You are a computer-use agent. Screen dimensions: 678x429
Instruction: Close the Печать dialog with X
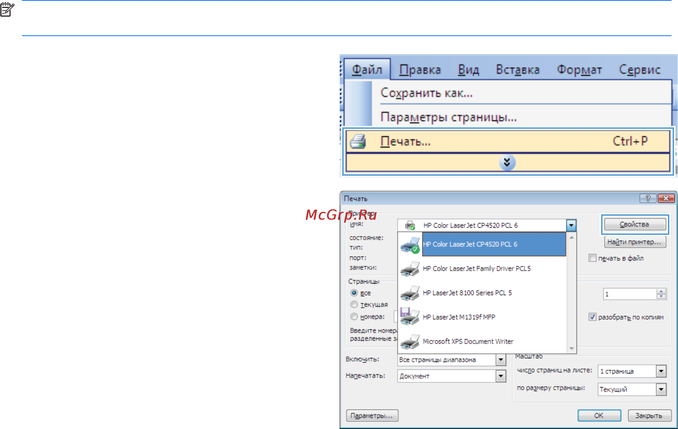tap(666, 198)
